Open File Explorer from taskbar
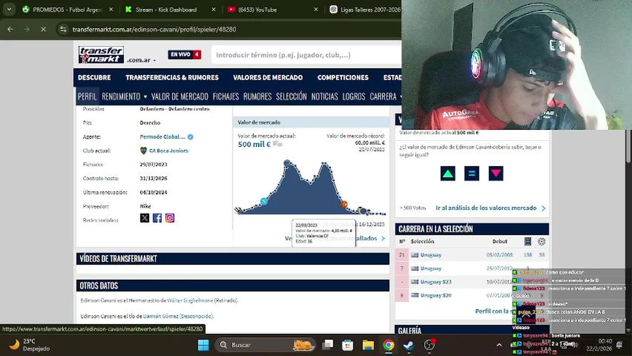The height and width of the screenshot is (356, 632). pyautogui.click(x=368, y=345)
